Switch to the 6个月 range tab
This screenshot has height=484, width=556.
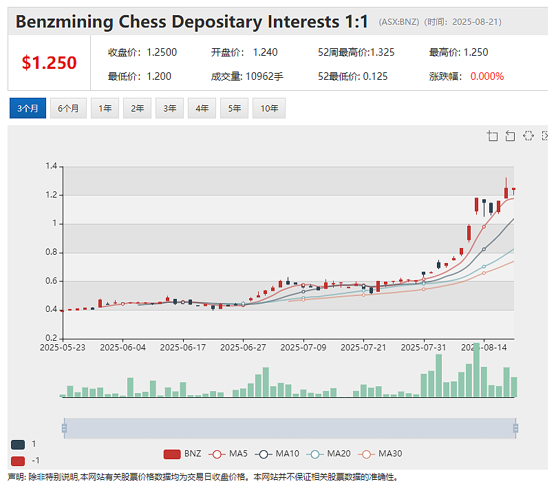pos(68,108)
